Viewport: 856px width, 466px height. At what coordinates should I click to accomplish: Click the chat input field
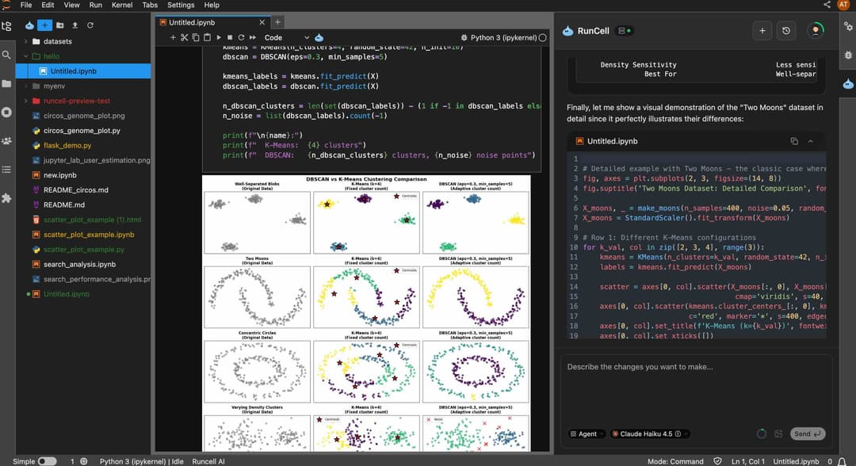tap(696, 390)
